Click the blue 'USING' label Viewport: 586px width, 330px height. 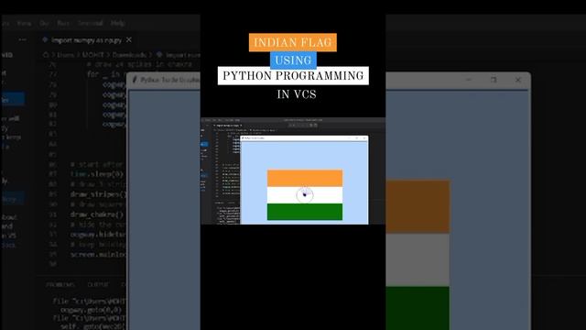(293, 60)
